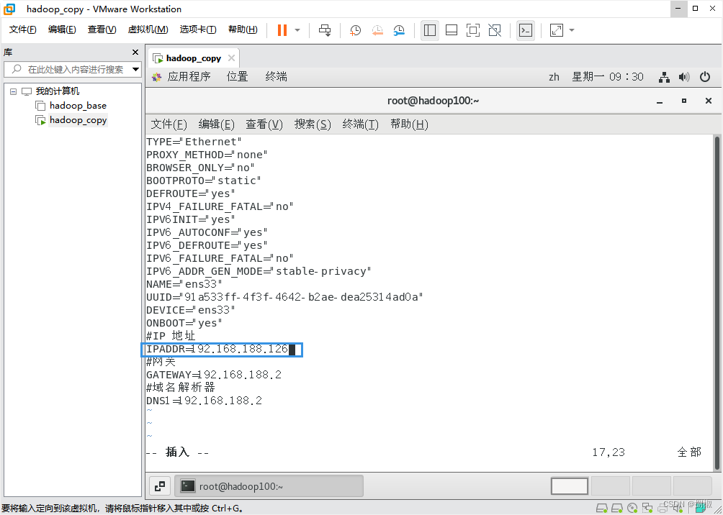Close the hadoop_copy tab
Viewport: 723px width, 515px height.
[231, 58]
